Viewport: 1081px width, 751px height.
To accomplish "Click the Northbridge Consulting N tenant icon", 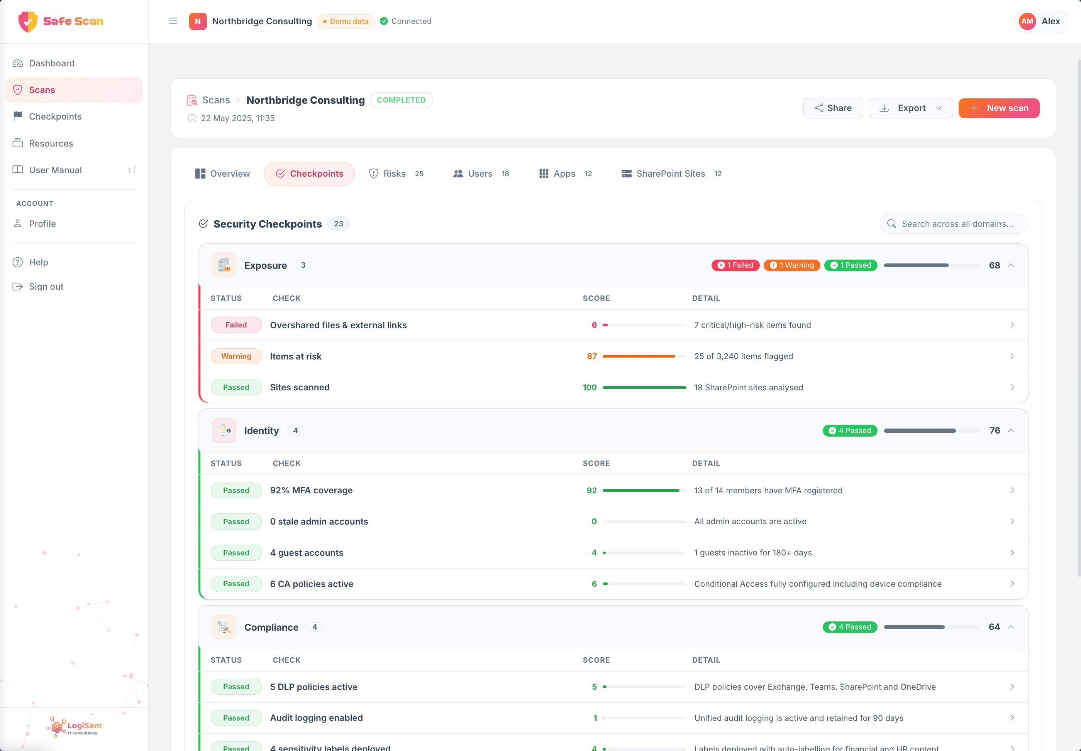I will click(x=198, y=21).
